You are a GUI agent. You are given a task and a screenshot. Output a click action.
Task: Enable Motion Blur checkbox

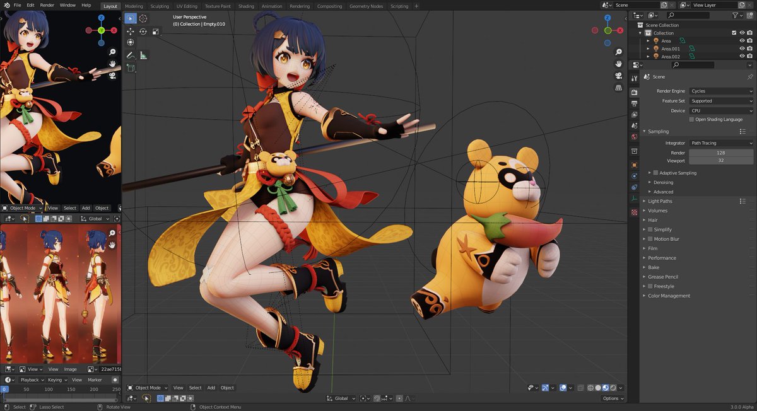click(650, 239)
